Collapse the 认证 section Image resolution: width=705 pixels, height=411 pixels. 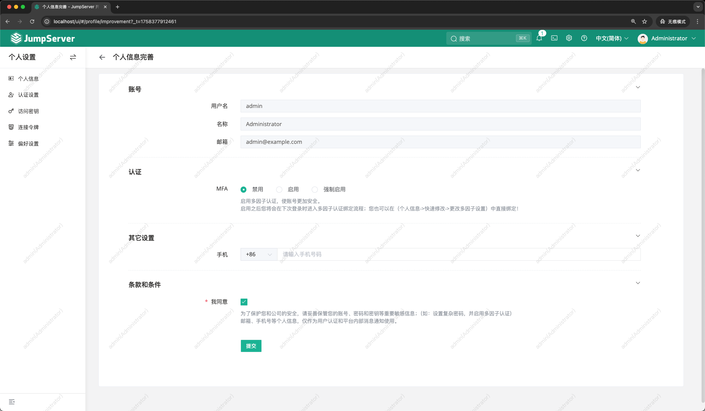click(x=638, y=170)
